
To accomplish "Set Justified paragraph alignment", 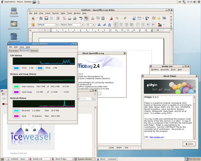I will 132,25.
